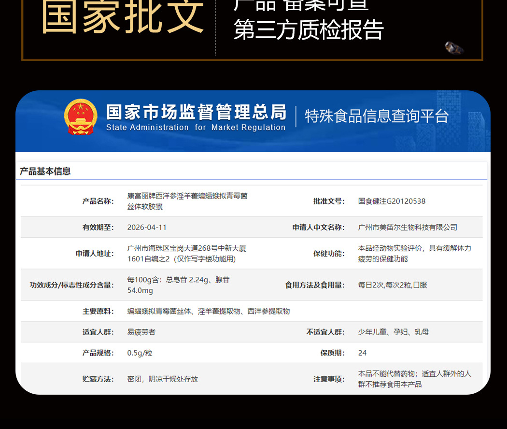Click the 保健功能 label
The width and height of the screenshot is (507, 429).
pyautogui.click(x=329, y=254)
